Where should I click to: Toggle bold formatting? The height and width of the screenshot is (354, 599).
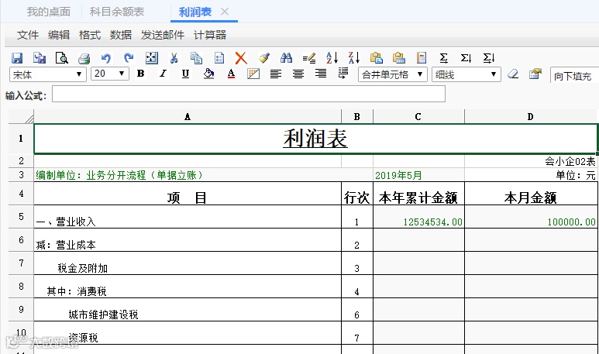(x=140, y=74)
